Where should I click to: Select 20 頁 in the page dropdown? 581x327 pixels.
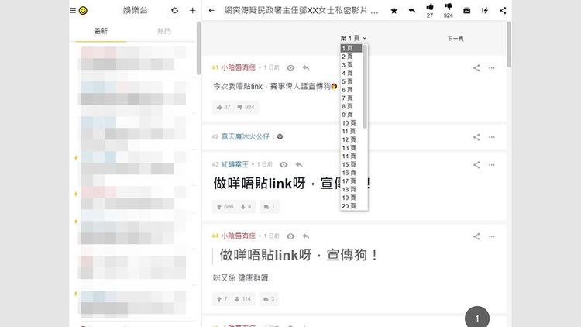pos(351,206)
